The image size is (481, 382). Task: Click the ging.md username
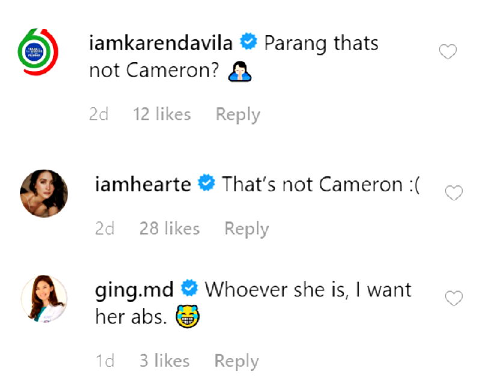tap(134, 290)
